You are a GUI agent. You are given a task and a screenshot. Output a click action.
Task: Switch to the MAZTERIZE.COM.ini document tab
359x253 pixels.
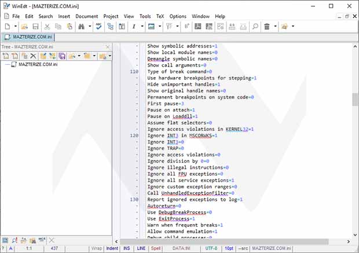tap(28, 37)
